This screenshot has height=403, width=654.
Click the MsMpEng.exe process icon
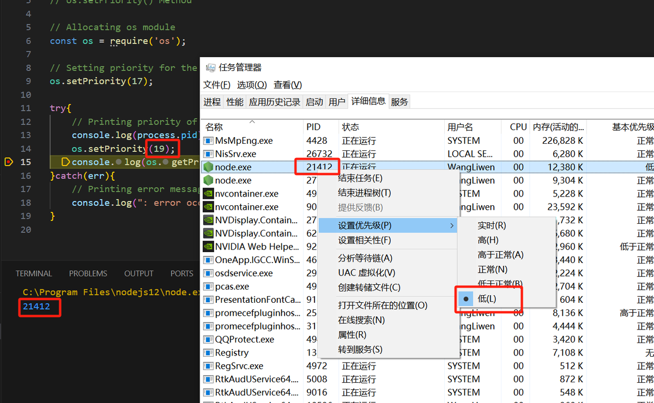pyautogui.click(x=208, y=141)
